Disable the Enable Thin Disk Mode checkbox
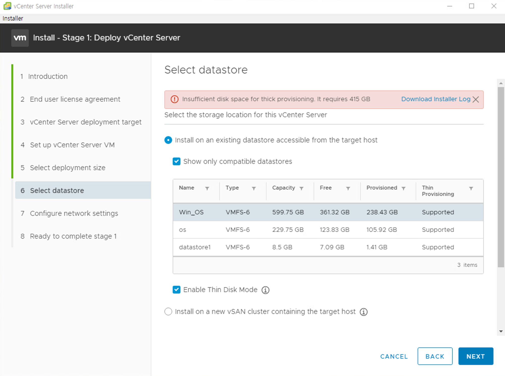505x376 pixels. tap(176, 290)
